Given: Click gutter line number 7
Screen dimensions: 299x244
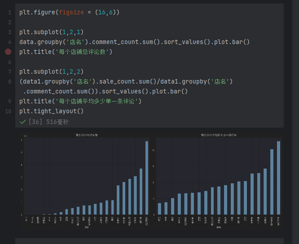Looking at the screenshot, I should (9, 72).
